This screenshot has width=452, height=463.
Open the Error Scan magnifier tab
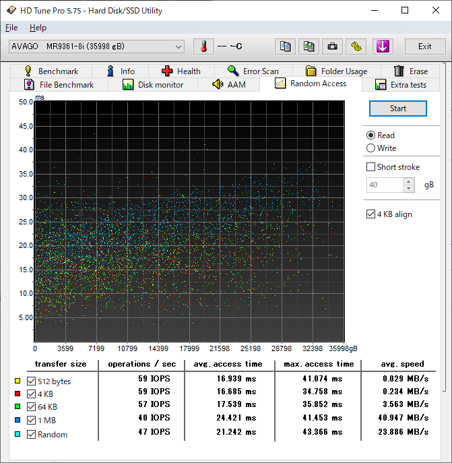[252, 71]
